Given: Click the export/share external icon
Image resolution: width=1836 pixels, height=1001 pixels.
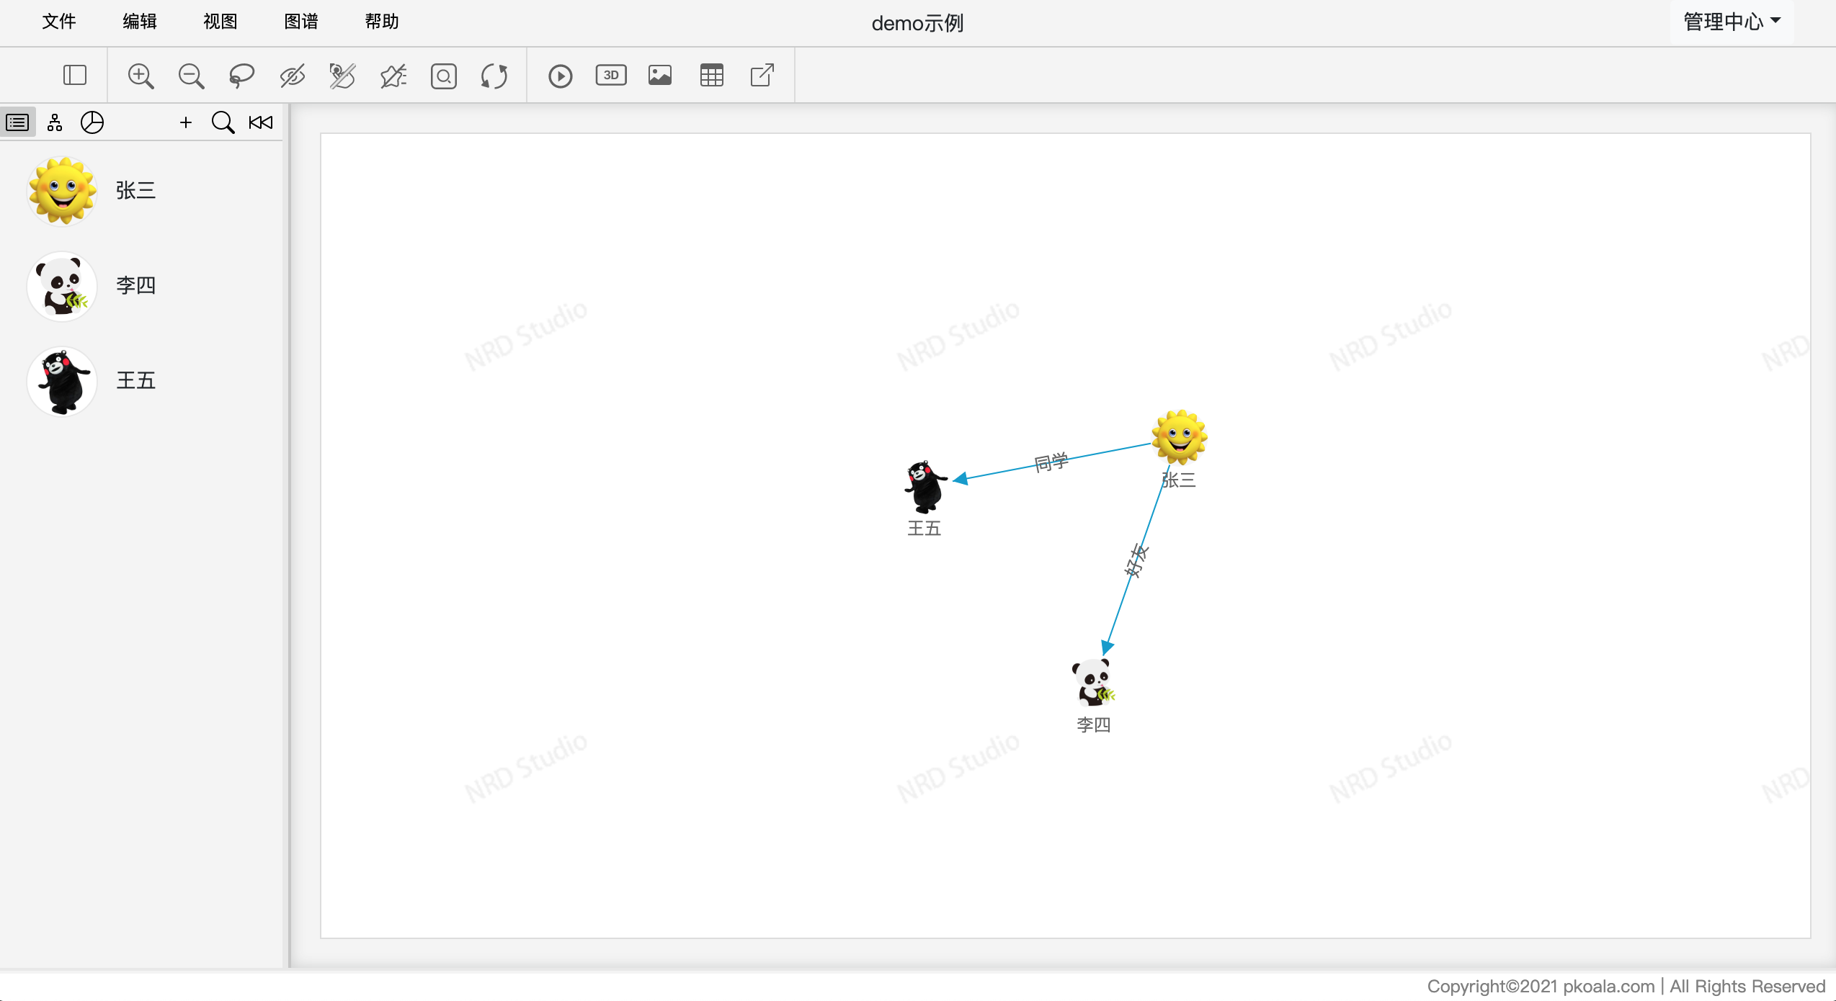Looking at the screenshot, I should [762, 76].
